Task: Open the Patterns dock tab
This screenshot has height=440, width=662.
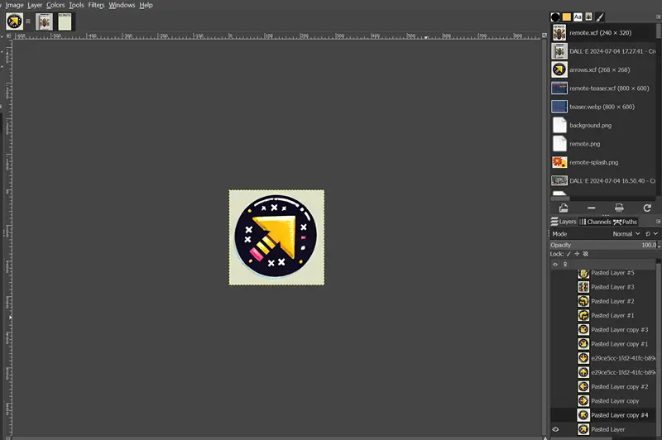Action: point(567,17)
